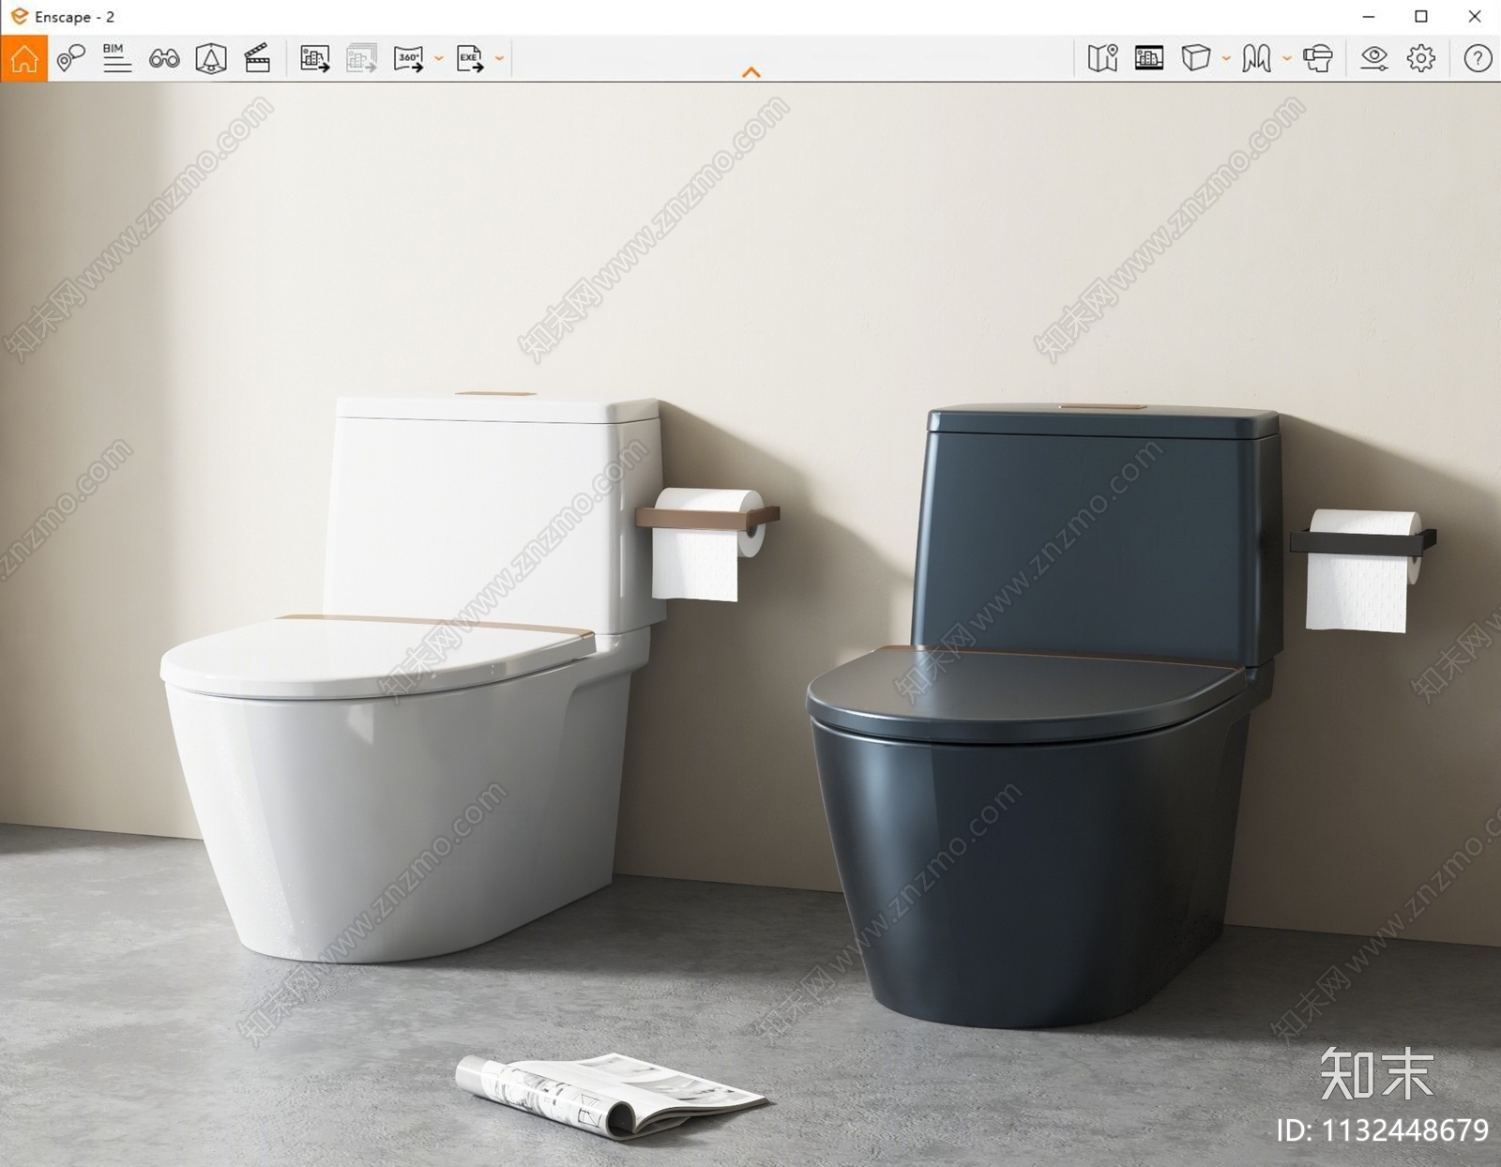Open the minimap with location pin
The width and height of the screenshot is (1501, 1167).
1102,58
